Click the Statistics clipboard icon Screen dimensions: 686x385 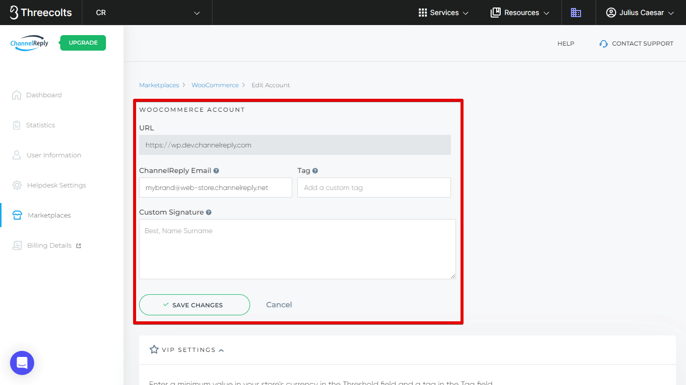click(17, 125)
